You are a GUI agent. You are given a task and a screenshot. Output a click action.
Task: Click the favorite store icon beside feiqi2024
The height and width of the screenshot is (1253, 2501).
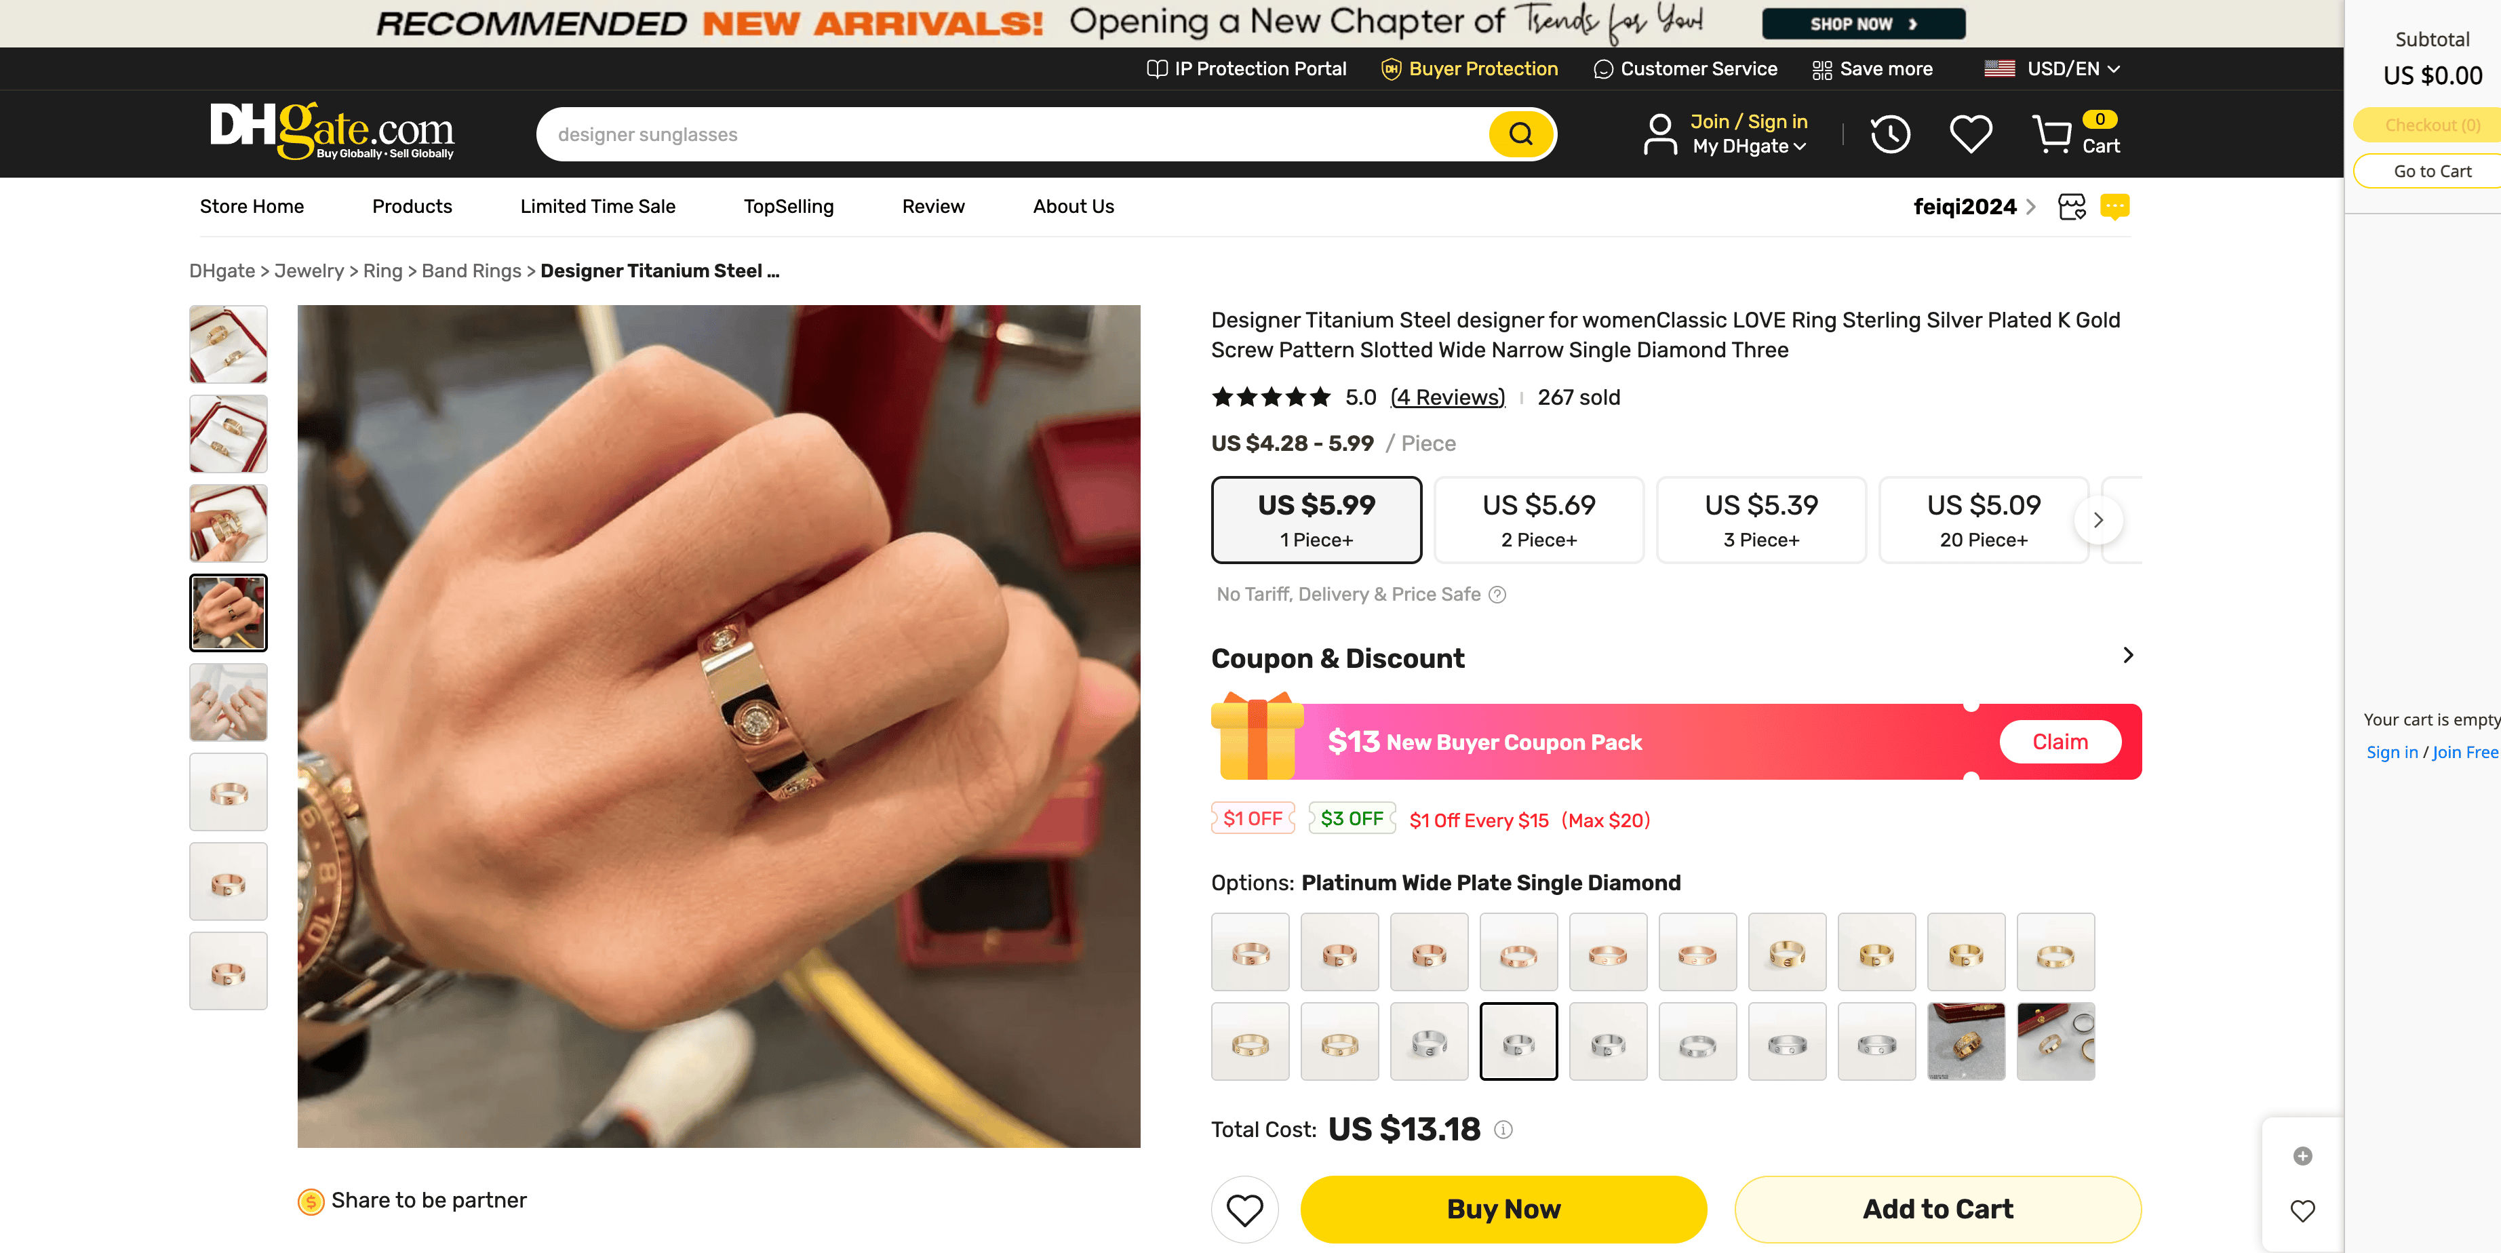[2071, 207]
